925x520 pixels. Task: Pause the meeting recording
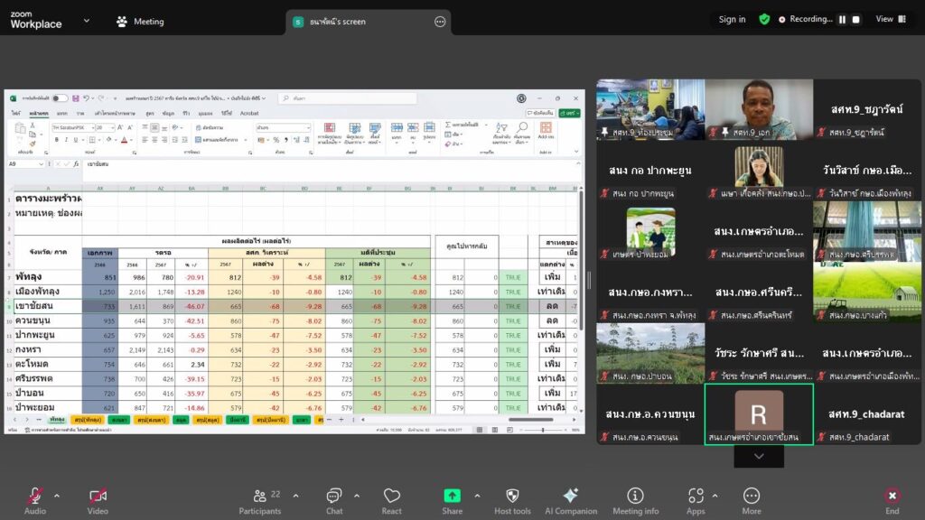(x=842, y=19)
